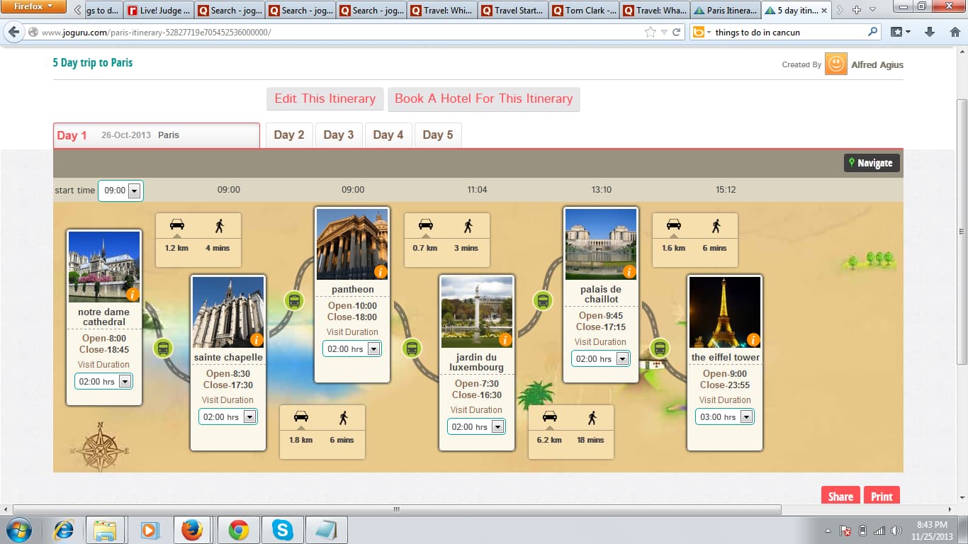The image size is (968, 544).
Task: Switch to the Day 5 tab
Action: (438, 135)
